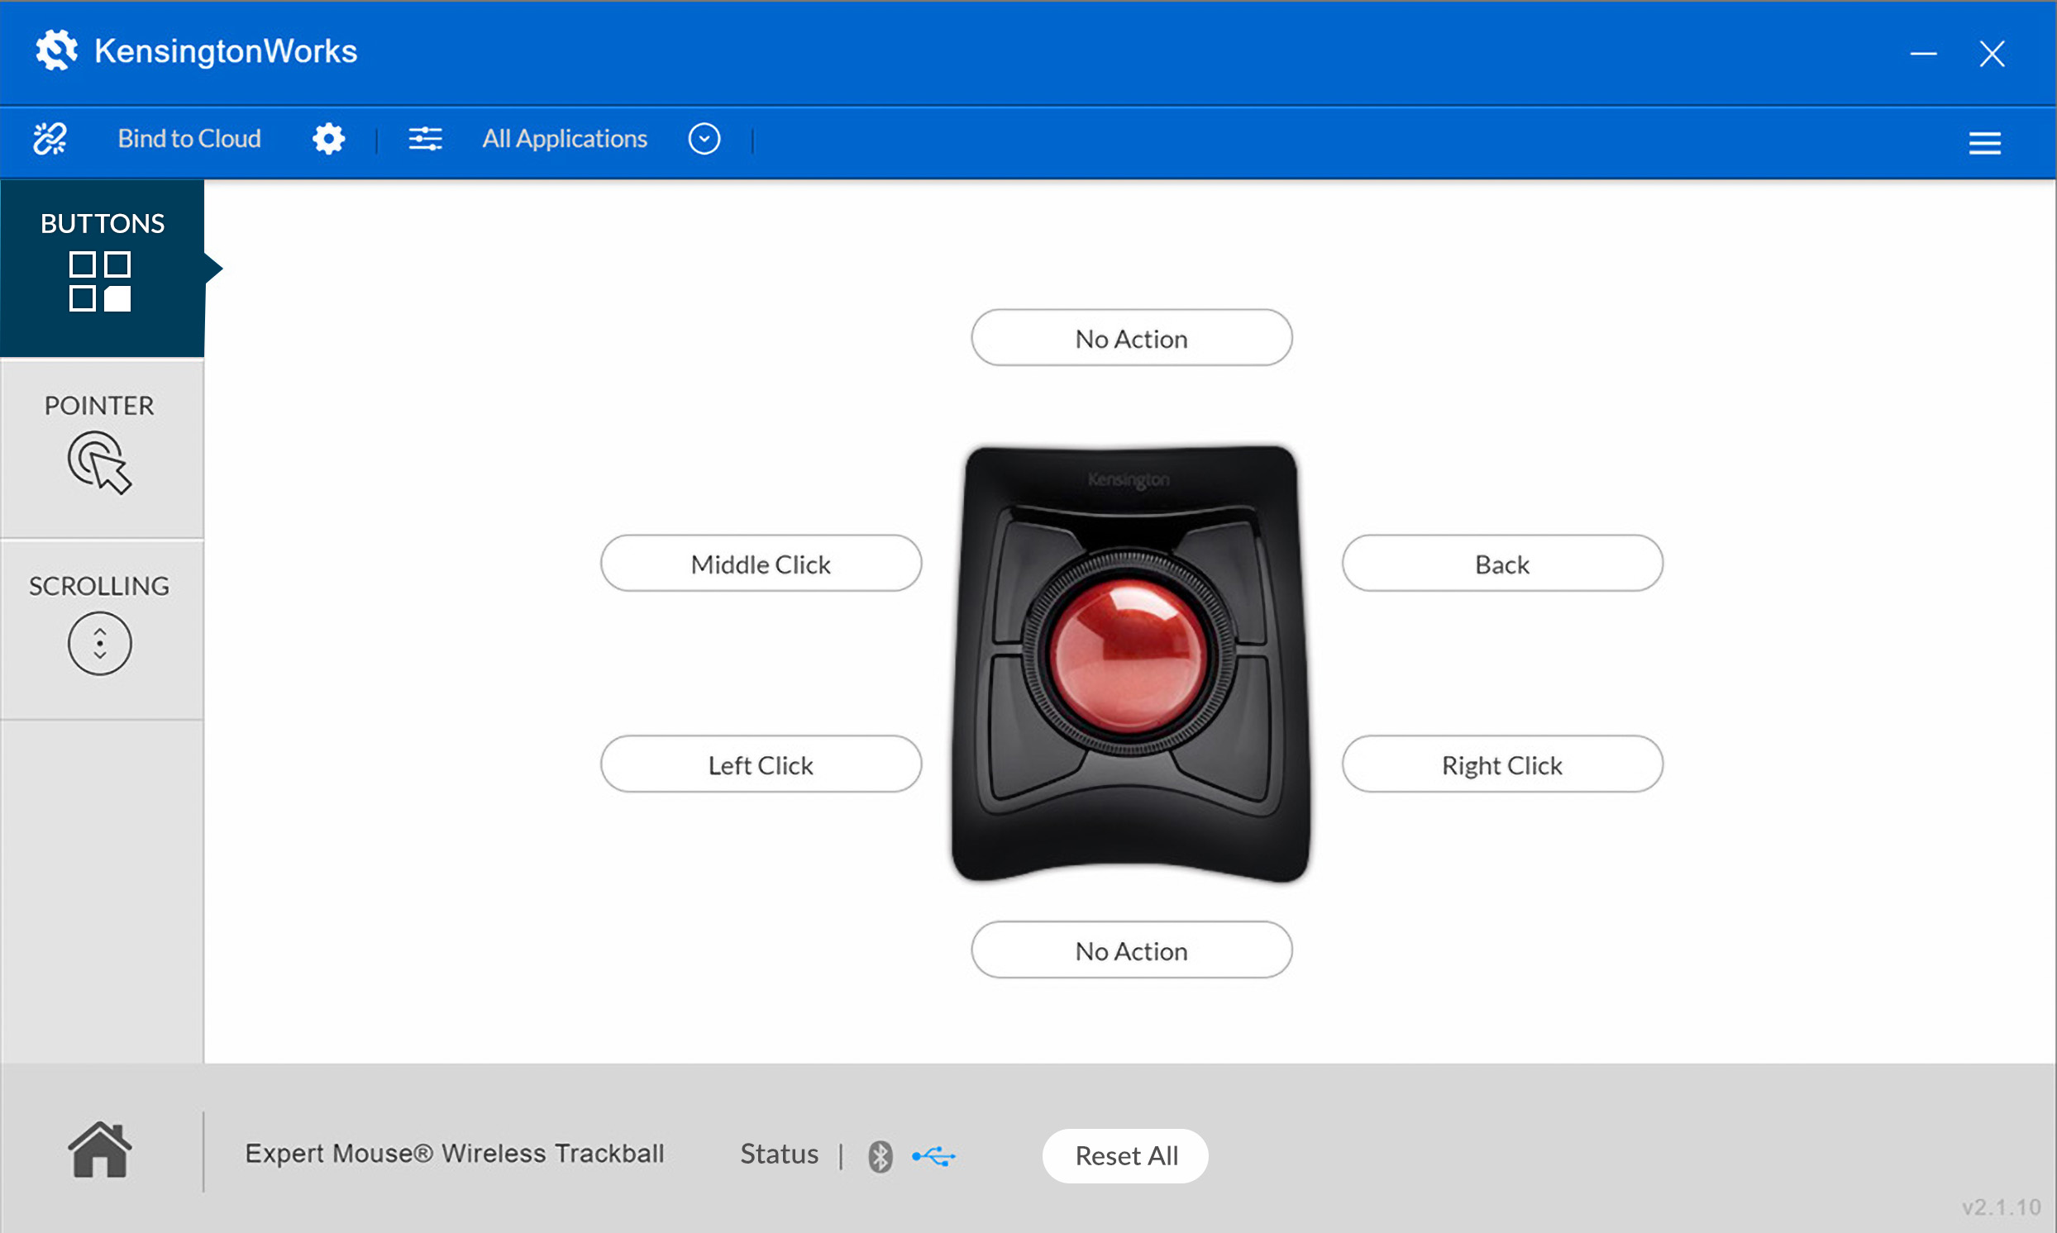Open the Scrolling tab

tap(100, 627)
